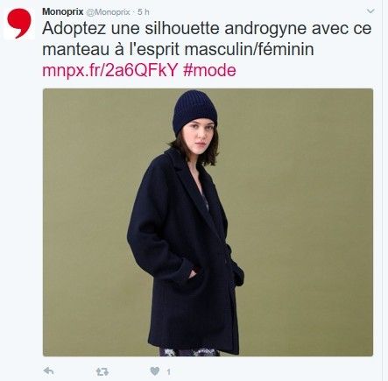
Task: Click the @Monoprix handle
Action: click(x=108, y=12)
